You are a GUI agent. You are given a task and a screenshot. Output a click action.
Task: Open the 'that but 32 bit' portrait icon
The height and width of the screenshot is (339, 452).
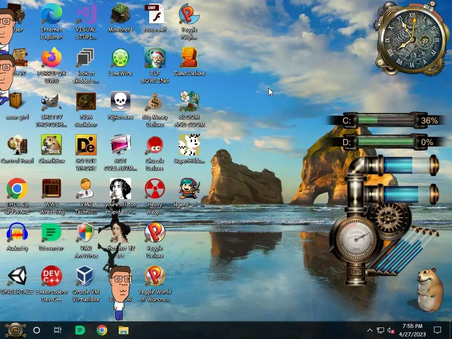tap(120, 232)
